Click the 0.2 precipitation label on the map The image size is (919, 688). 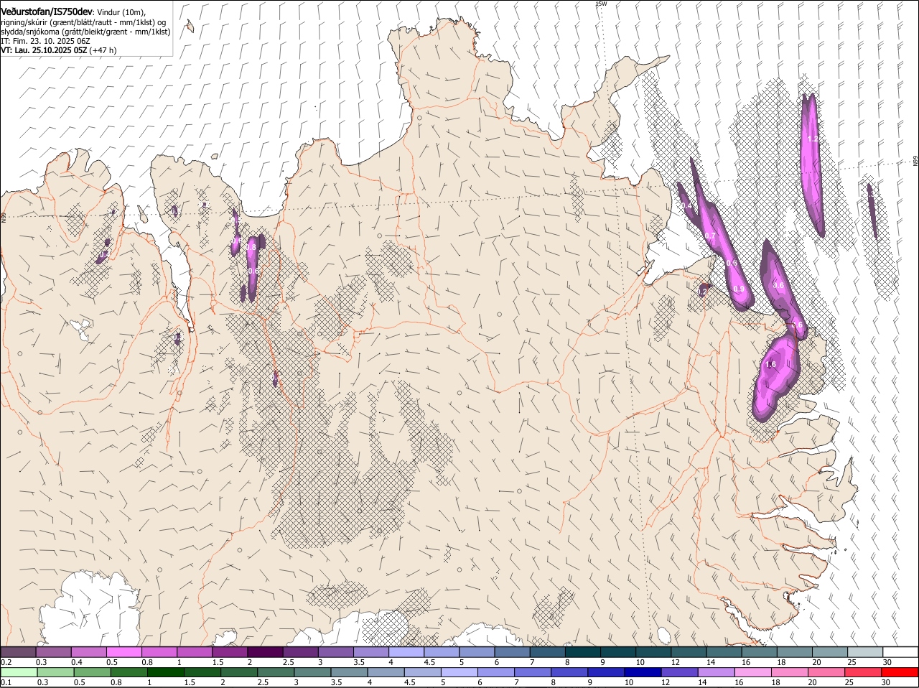tap(704, 292)
